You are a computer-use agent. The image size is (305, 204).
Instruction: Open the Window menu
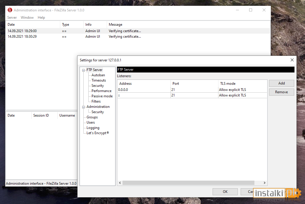click(27, 18)
